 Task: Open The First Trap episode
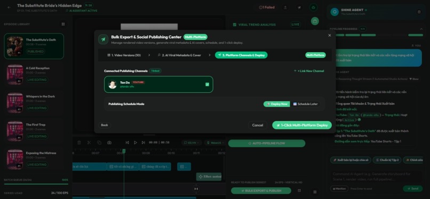tap(34, 131)
